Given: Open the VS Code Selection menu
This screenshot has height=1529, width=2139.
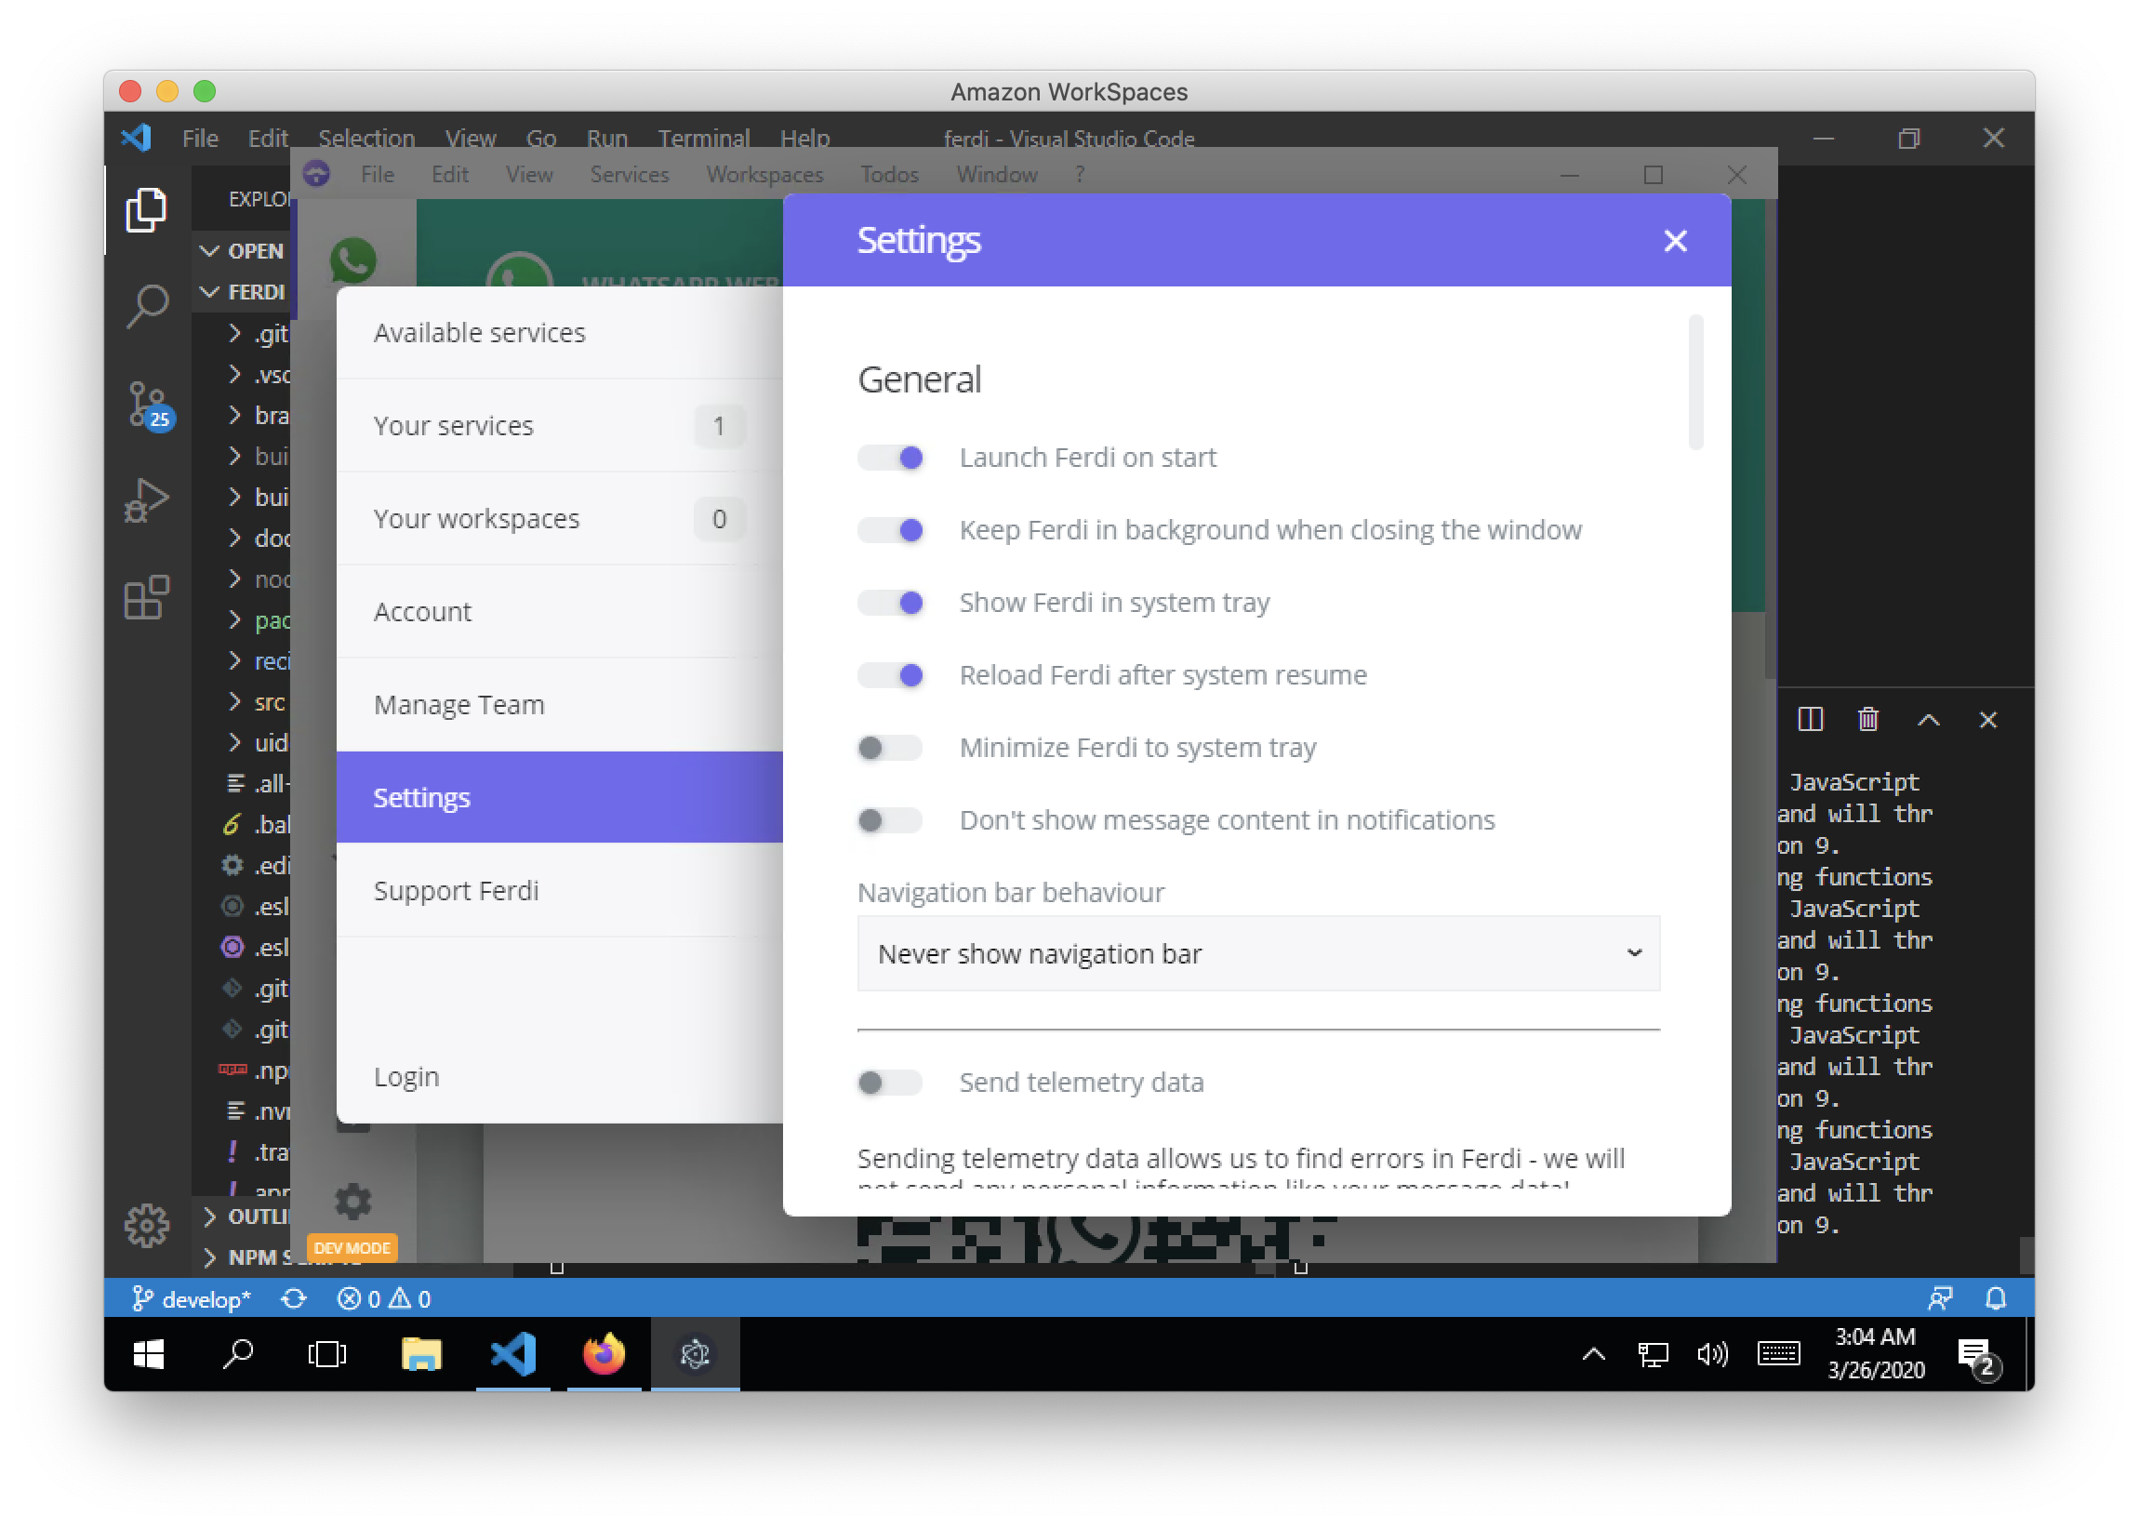Looking at the screenshot, I should 366,139.
